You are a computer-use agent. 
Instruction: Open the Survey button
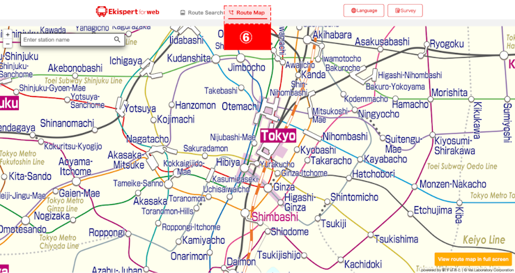(405, 10)
